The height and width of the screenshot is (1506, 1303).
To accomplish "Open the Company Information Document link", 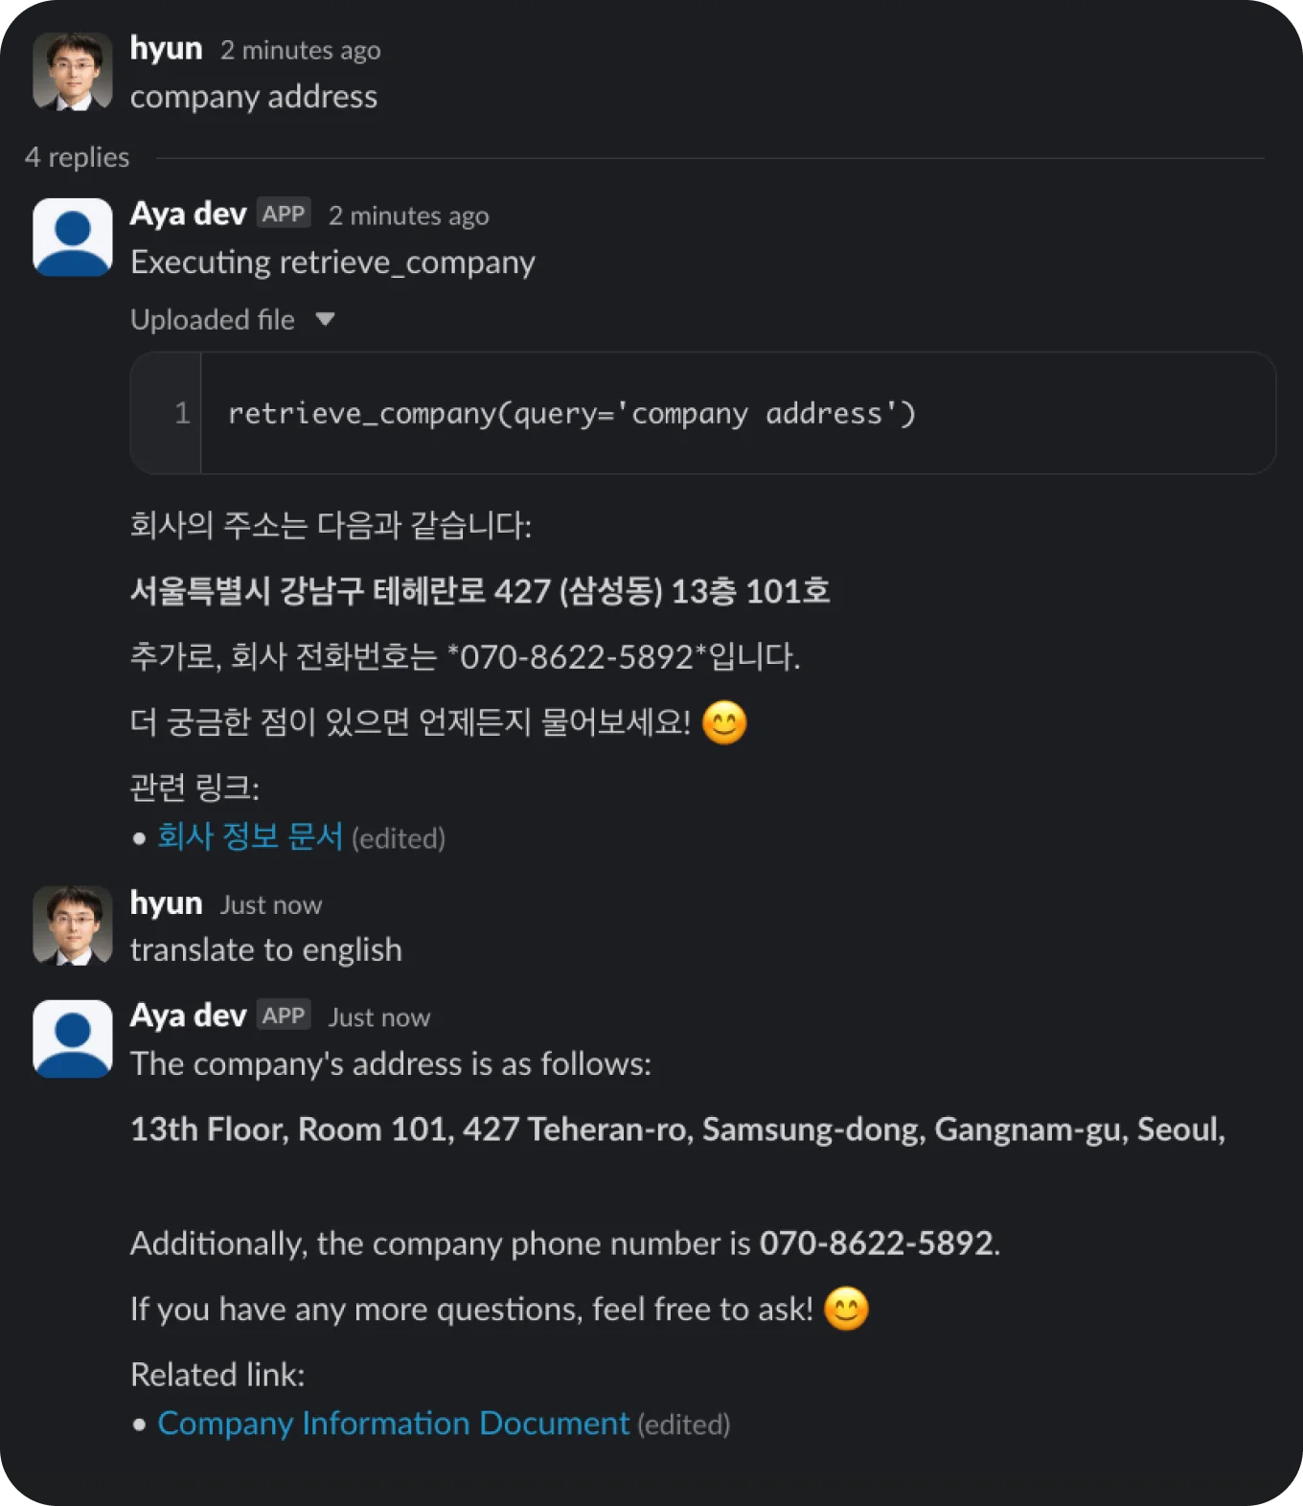I will [x=393, y=1424].
